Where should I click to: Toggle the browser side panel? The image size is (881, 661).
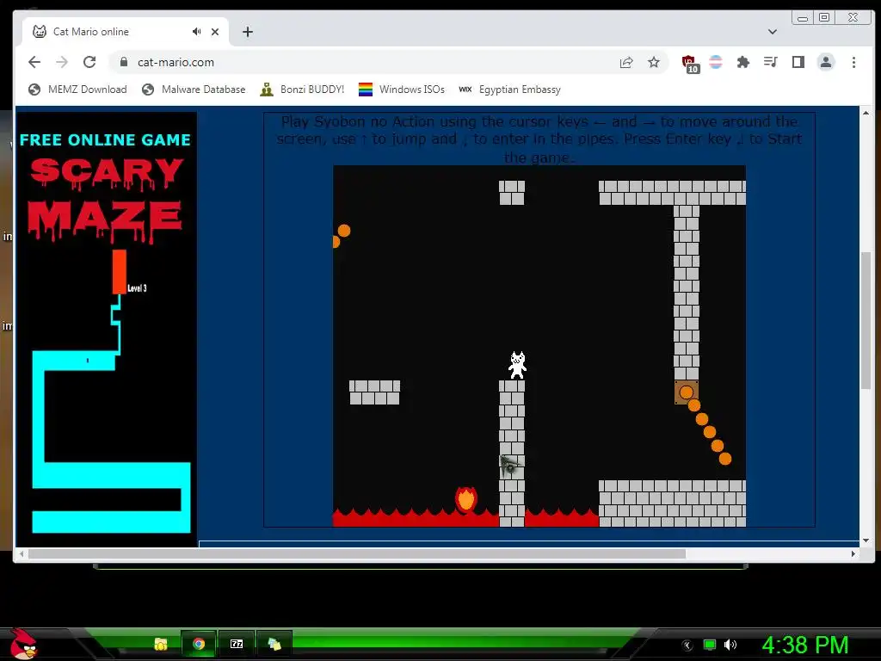tap(798, 62)
